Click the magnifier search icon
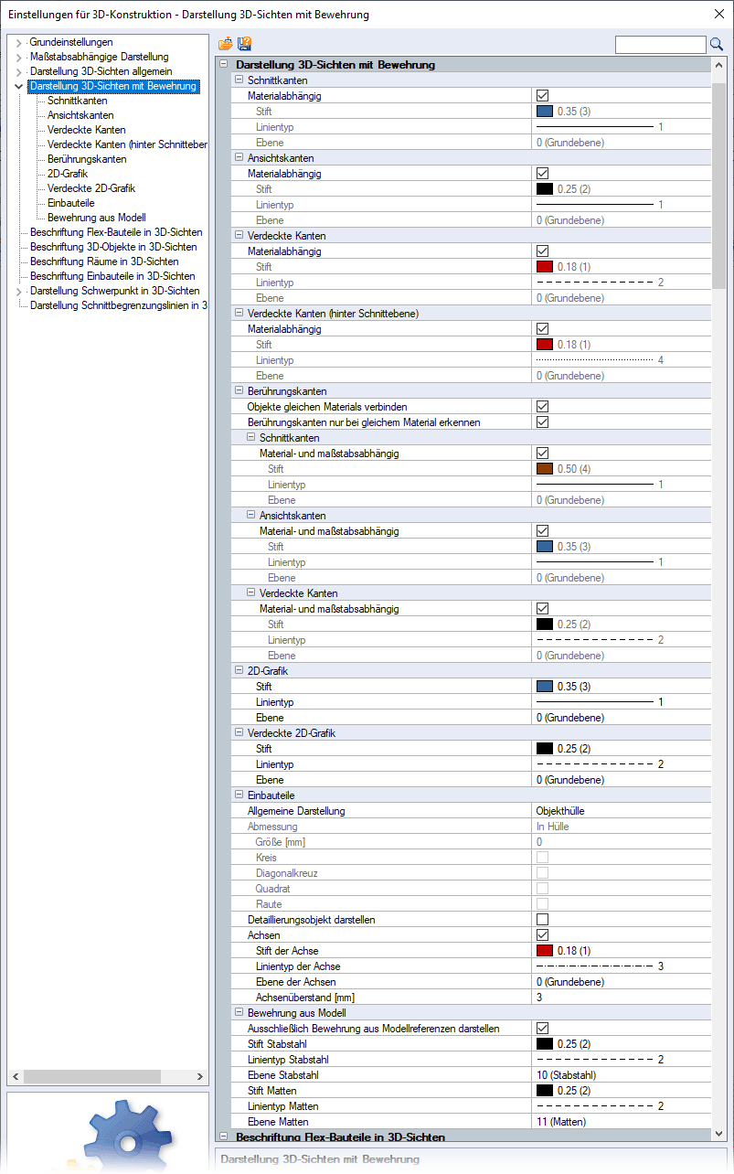The image size is (734, 1174). pos(717,44)
